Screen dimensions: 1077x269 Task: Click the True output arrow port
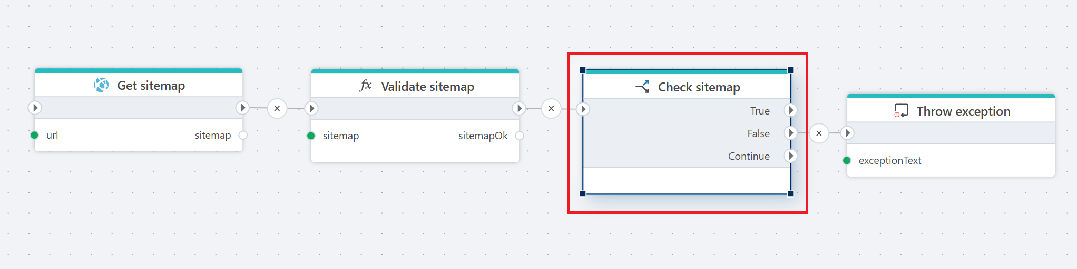pos(790,110)
